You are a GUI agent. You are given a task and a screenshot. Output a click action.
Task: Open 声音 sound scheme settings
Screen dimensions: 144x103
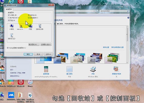tap(93, 70)
